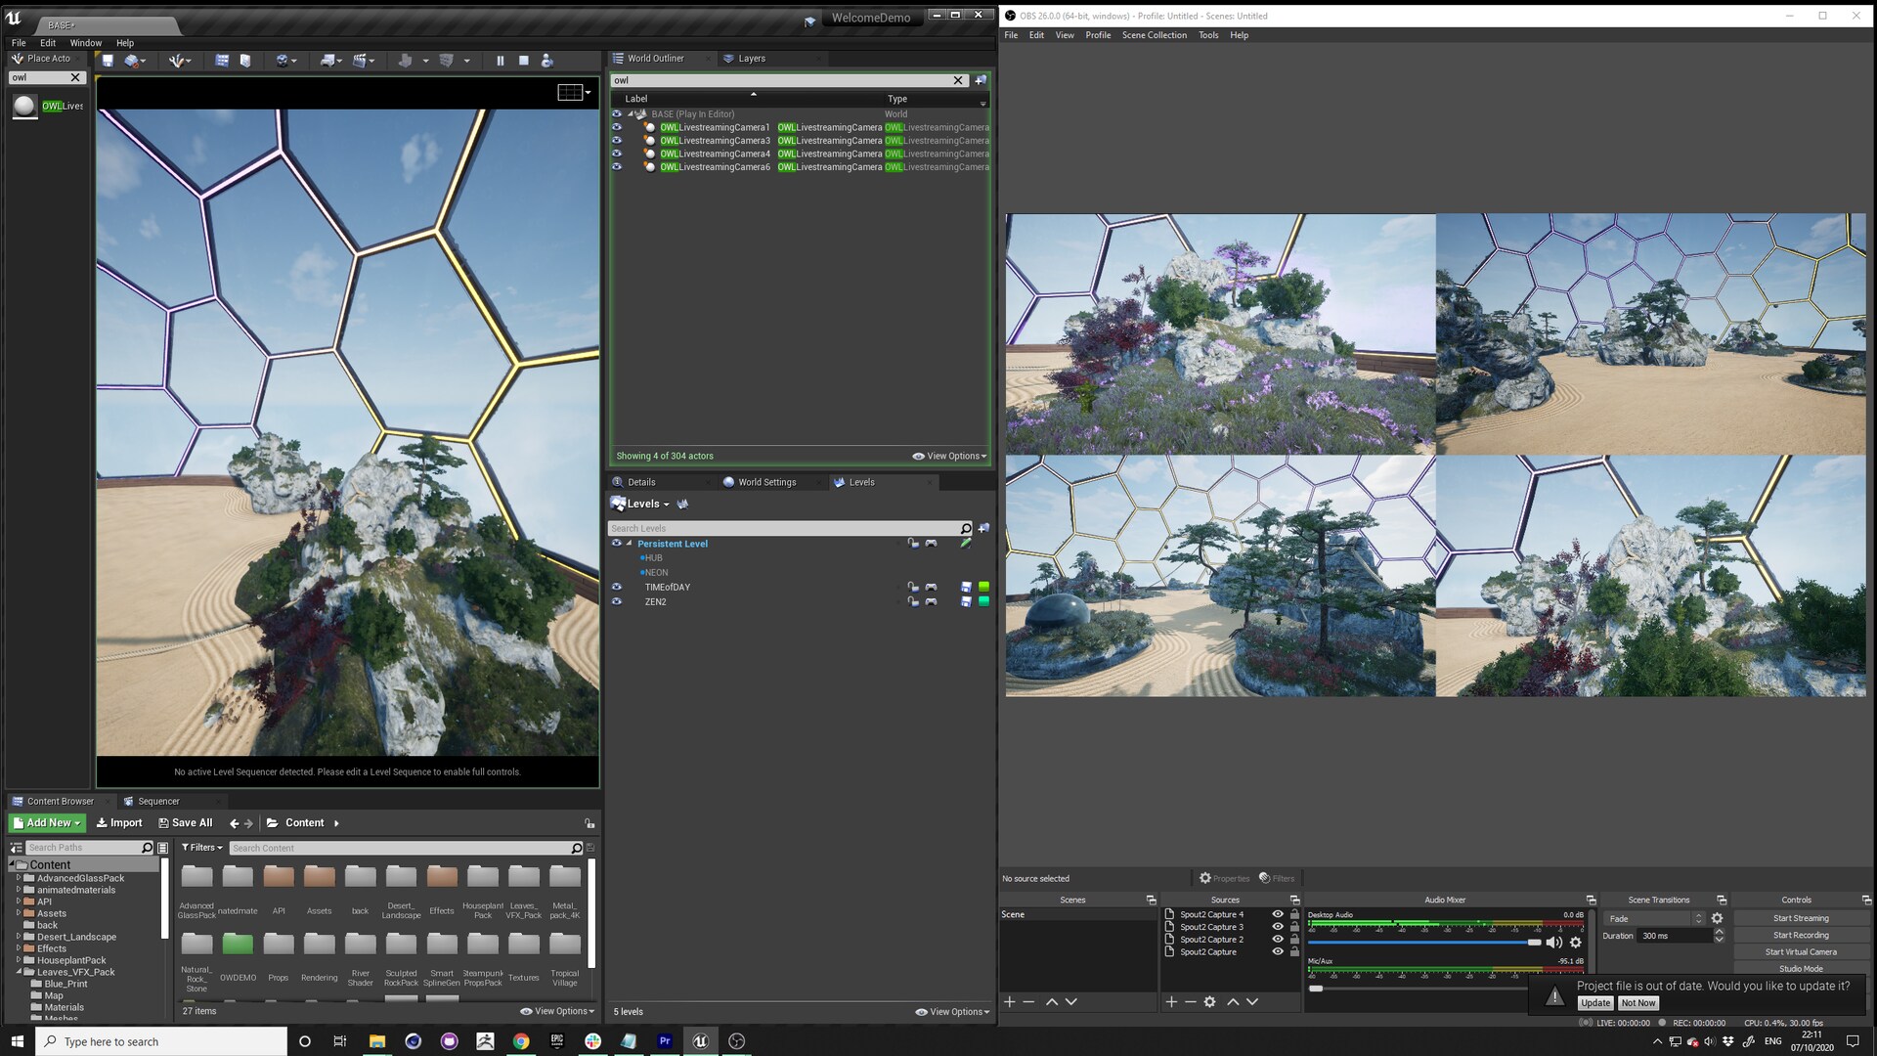This screenshot has width=1877, height=1056.
Task: Open Filters dropdown in Content Browser
Action: coord(202,848)
